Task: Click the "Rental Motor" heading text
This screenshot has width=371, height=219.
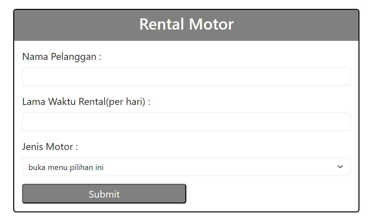Action: pyautogui.click(x=186, y=24)
